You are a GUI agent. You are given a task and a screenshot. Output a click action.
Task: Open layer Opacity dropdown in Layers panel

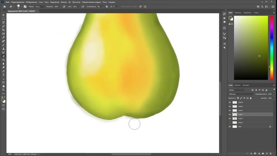pos(274,94)
